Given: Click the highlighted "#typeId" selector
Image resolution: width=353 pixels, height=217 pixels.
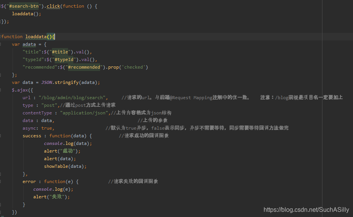Looking at the screenshot, I should point(64,59).
